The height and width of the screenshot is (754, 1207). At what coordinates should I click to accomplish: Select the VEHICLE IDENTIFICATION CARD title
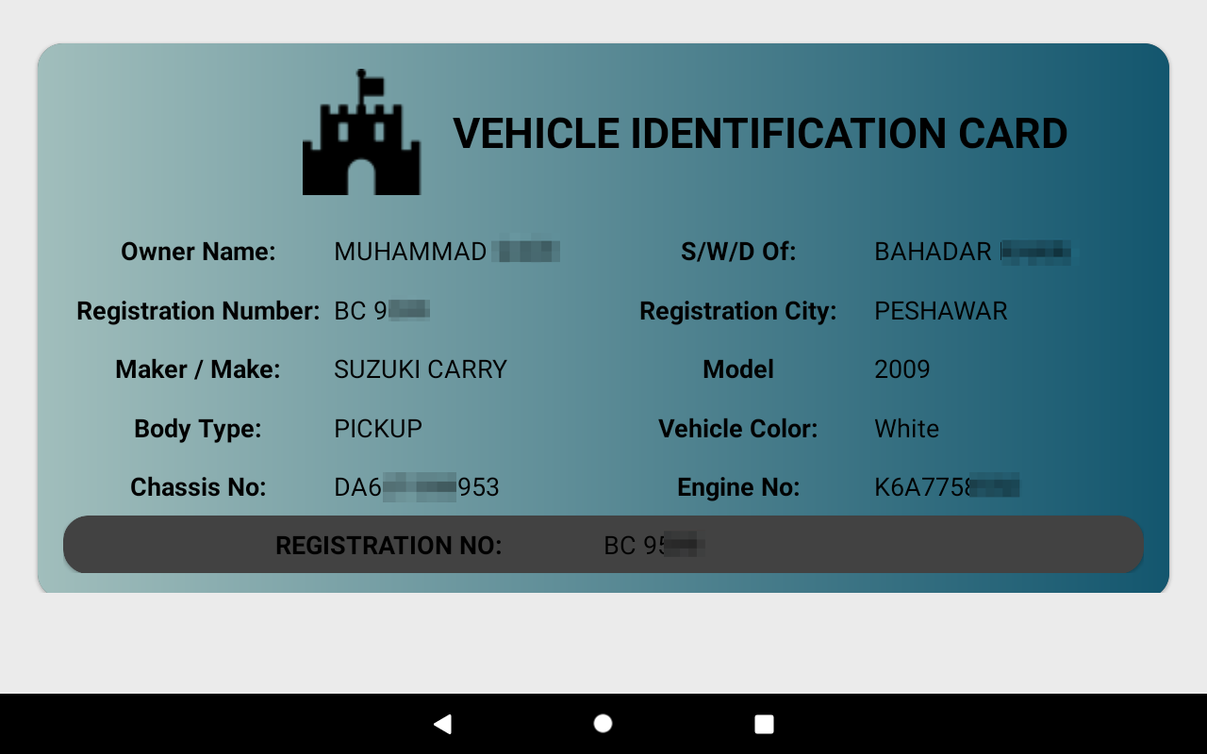(x=760, y=134)
